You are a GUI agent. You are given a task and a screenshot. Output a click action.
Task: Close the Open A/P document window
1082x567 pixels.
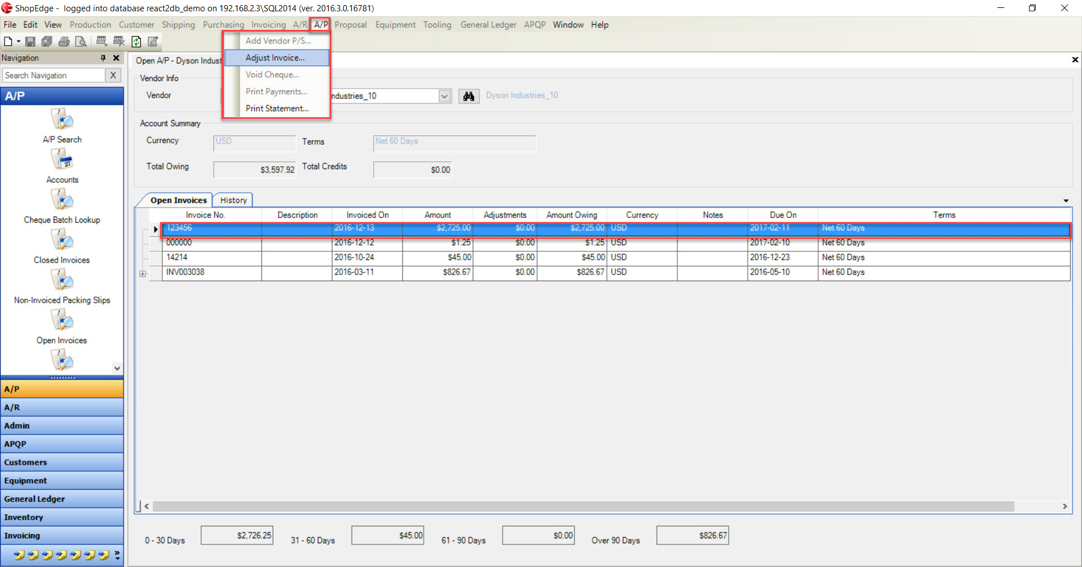(x=1075, y=60)
